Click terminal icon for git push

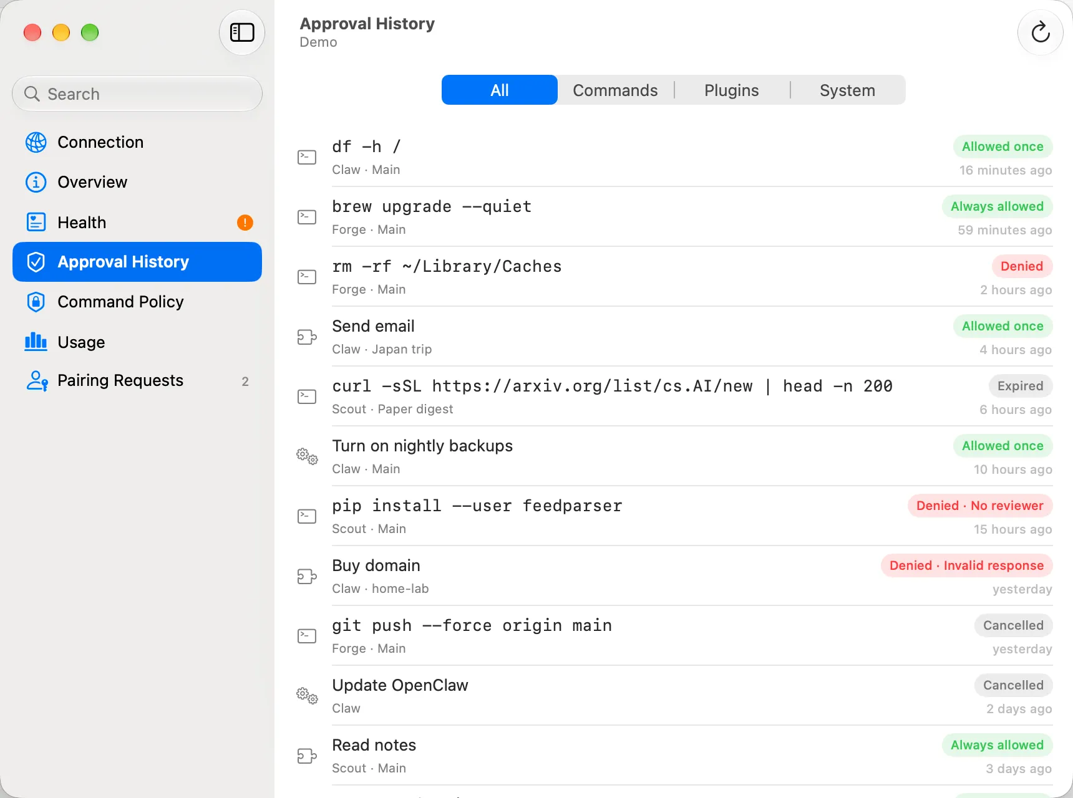pyautogui.click(x=307, y=636)
